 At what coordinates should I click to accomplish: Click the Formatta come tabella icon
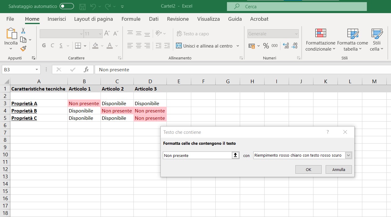pyautogui.click(x=353, y=34)
